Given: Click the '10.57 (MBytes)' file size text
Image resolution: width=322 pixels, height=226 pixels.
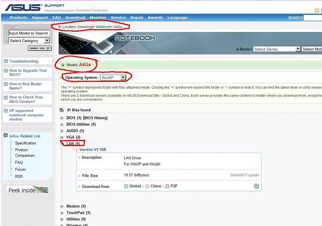Looking at the screenshot, I should tap(137, 175).
